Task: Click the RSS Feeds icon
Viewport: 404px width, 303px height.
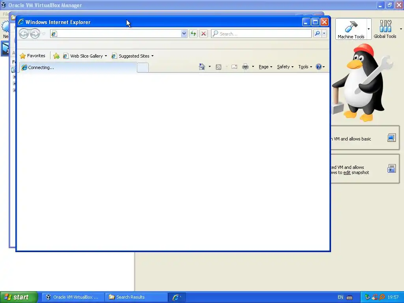Action: (x=219, y=67)
